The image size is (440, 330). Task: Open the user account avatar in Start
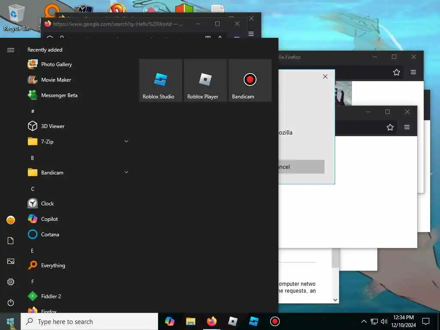[11, 220]
